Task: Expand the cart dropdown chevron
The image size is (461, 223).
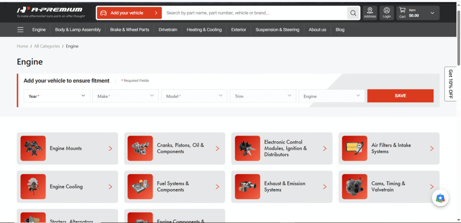Action: 432,13
